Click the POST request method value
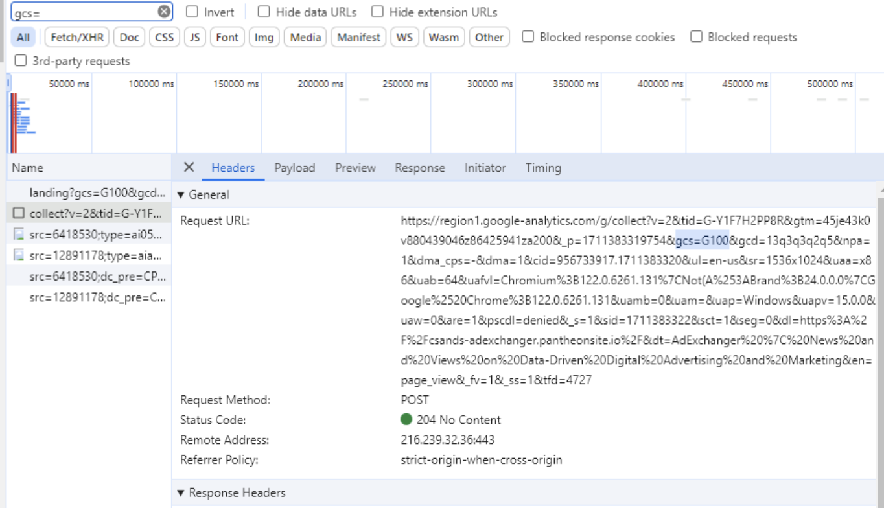 415,400
